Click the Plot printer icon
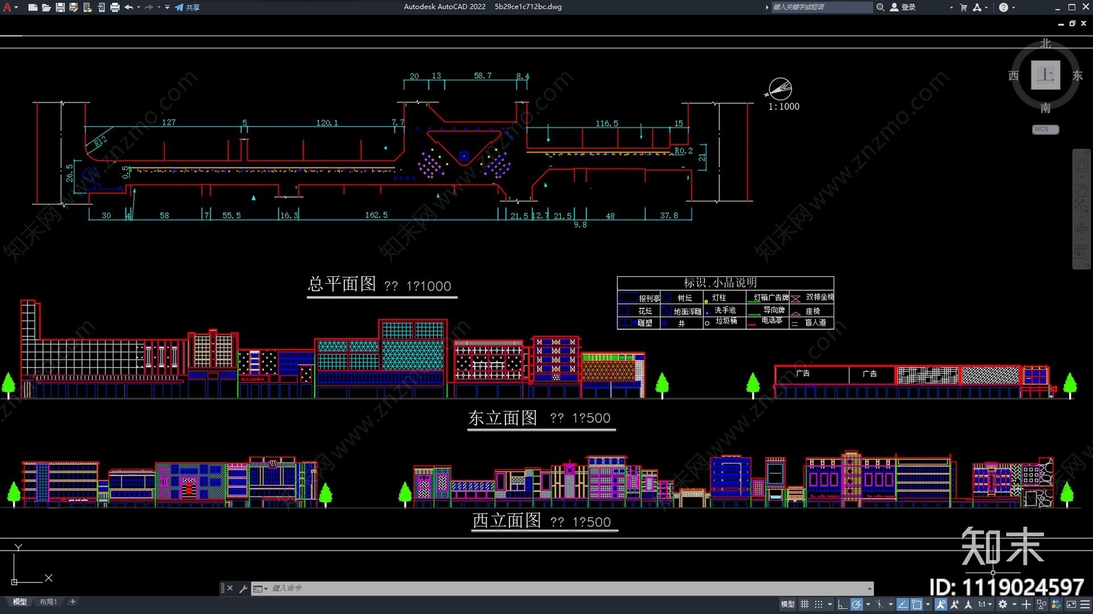This screenshot has height=614, width=1093. 114,7
